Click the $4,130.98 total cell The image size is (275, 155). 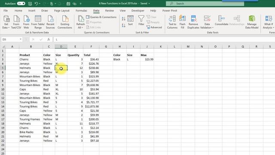pos(91,98)
